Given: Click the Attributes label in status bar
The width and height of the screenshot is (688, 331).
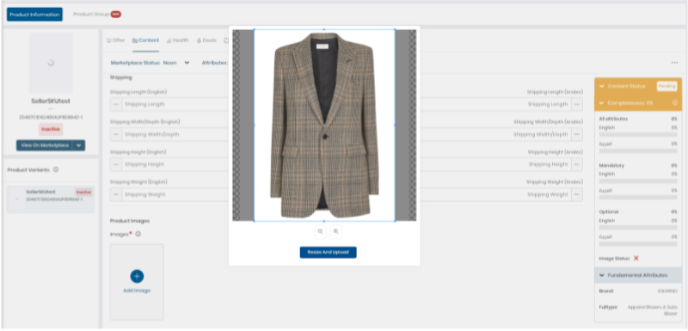Looking at the screenshot, I should [214, 63].
